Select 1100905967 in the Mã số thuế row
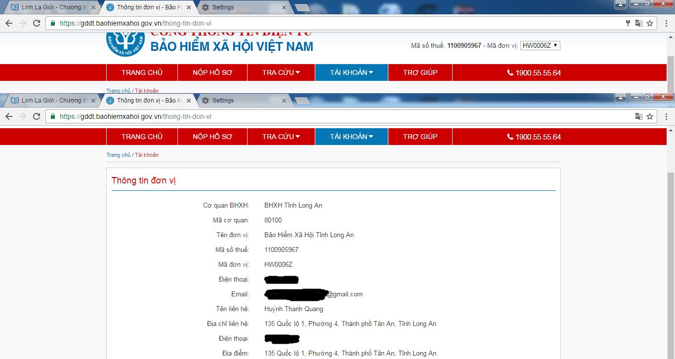The width and height of the screenshot is (675, 359). (x=282, y=250)
